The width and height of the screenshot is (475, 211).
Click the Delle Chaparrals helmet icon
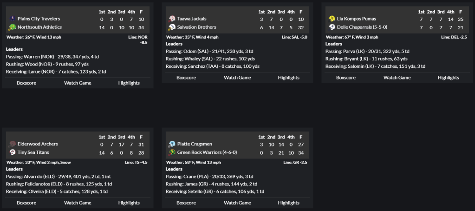(332, 27)
